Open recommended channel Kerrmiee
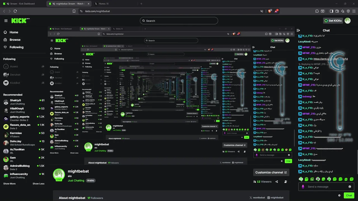 [x=24, y=135]
